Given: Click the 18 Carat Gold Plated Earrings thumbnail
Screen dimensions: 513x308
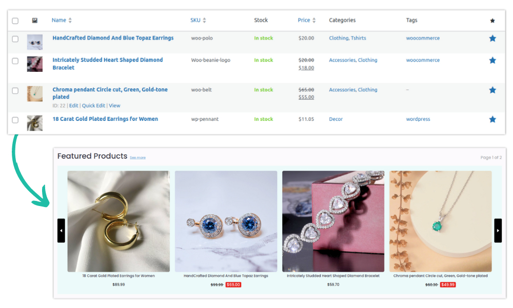Looking at the screenshot, I should click(34, 123).
